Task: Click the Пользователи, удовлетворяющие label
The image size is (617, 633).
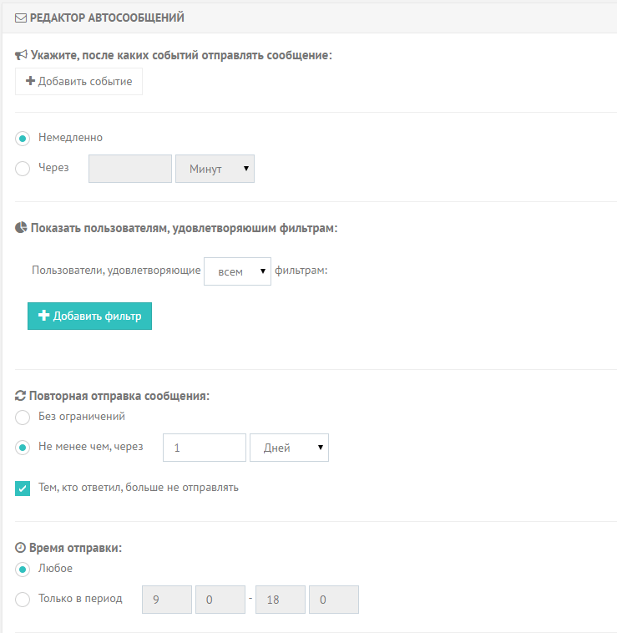Action: [x=116, y=271]
